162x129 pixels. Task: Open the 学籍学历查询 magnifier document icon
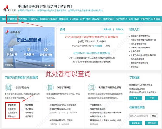coord(8,87)
